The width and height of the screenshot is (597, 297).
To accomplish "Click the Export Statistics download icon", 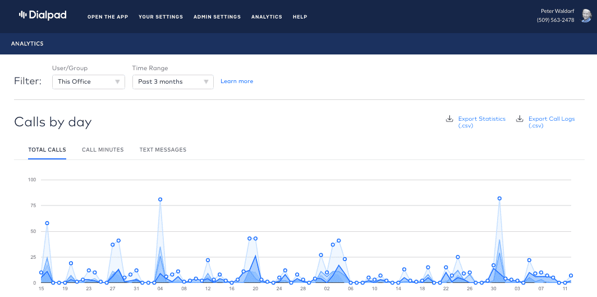I will (449, 119).
